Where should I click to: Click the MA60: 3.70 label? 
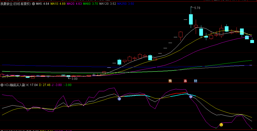pyautogui.click(x=90, y=4)
